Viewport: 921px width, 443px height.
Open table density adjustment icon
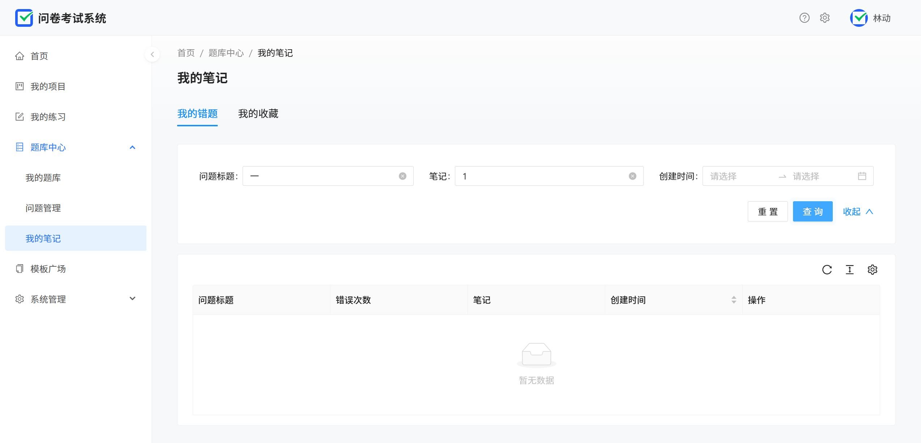850,270
